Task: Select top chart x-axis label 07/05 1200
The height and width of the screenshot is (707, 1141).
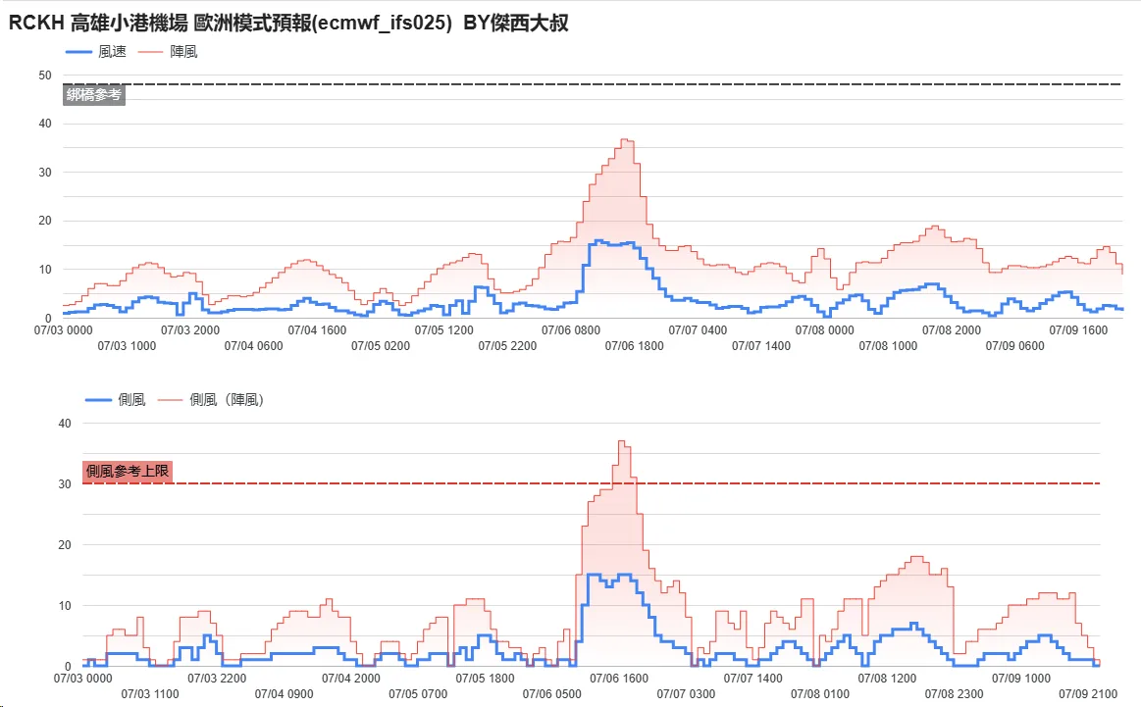Action: pyautogui.click(x=443, y=330)
